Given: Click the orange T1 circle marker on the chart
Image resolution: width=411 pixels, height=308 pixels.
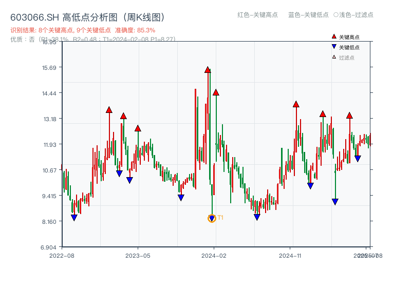Looking at the screenshot, I should point(211,218).
